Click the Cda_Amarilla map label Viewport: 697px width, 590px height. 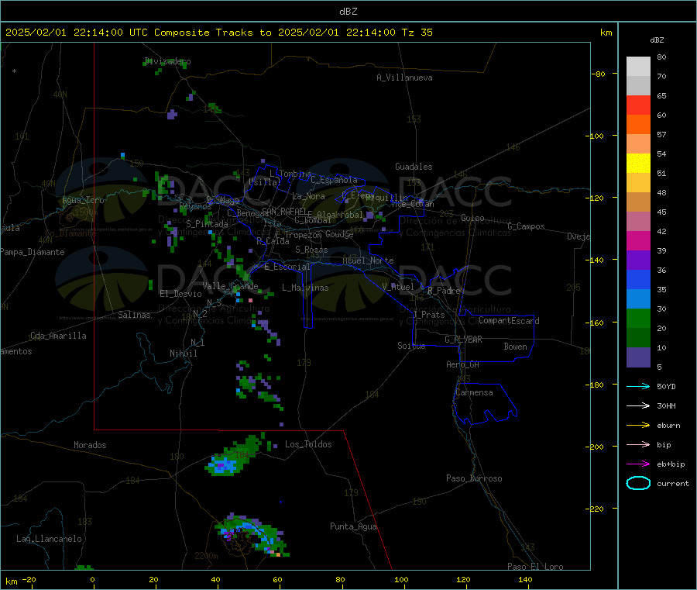tap(58, 336)
